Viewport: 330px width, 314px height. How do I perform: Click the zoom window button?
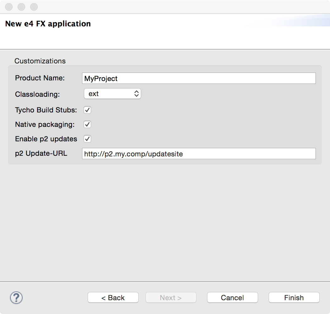point(34,7)
